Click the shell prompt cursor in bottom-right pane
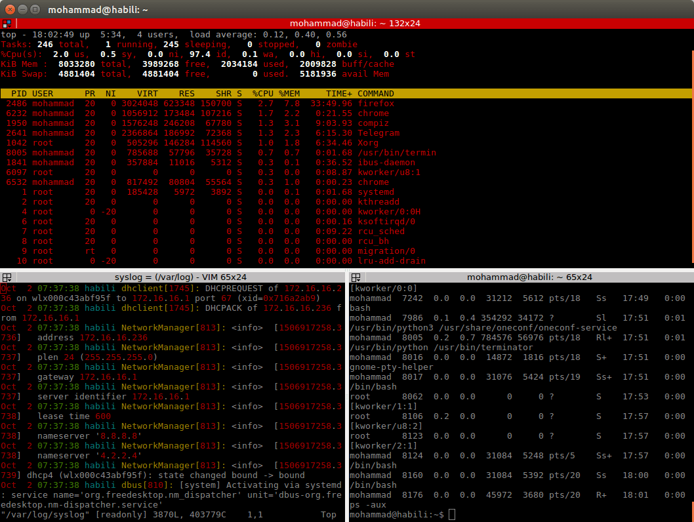The image size is (694, 522). [x=451, y=515]
